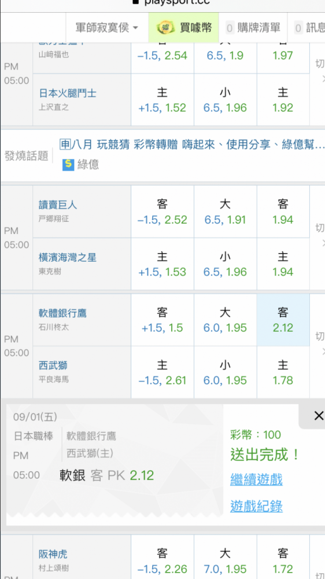Click the 彩幣：100 amount text

(x=255, y=435)
